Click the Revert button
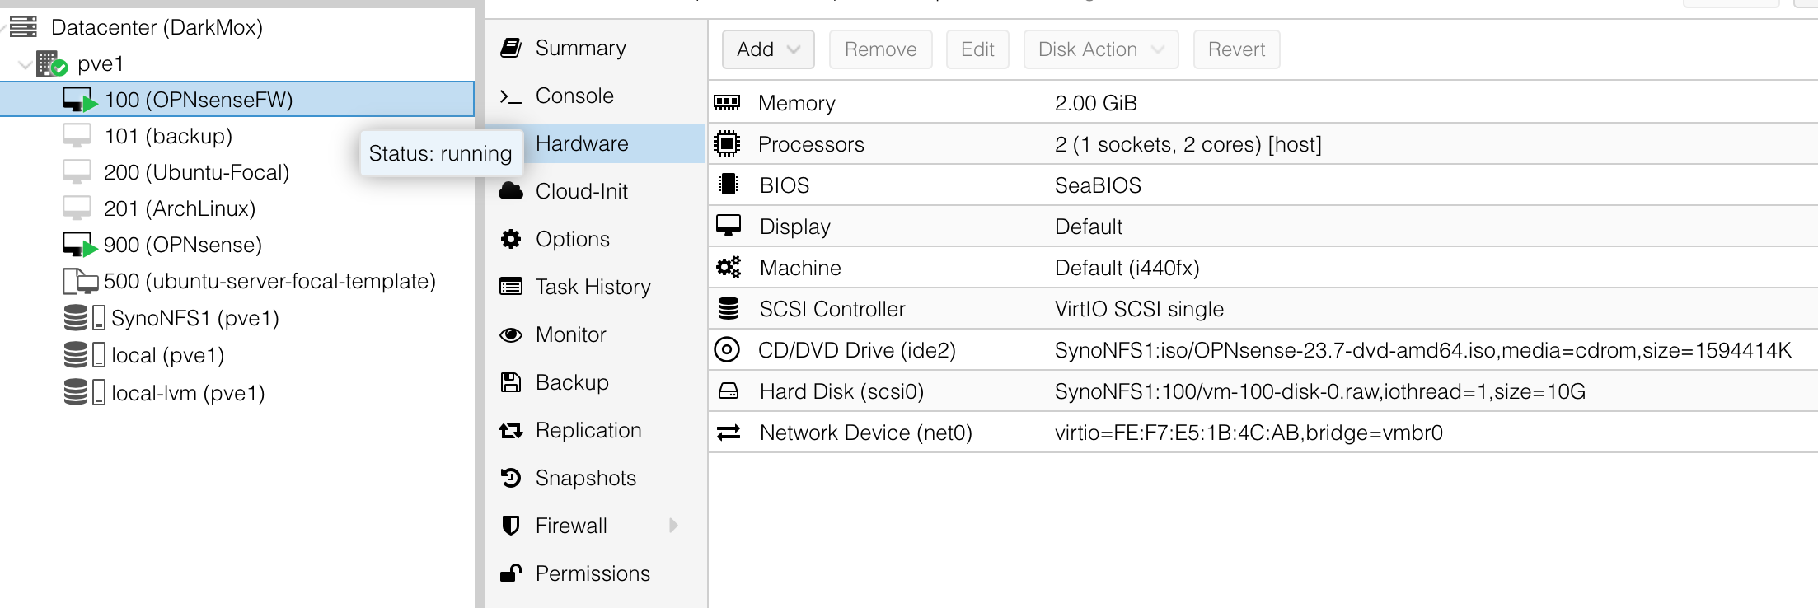The width and height of the screenshot is (1818, 608). pos(1236,49)
